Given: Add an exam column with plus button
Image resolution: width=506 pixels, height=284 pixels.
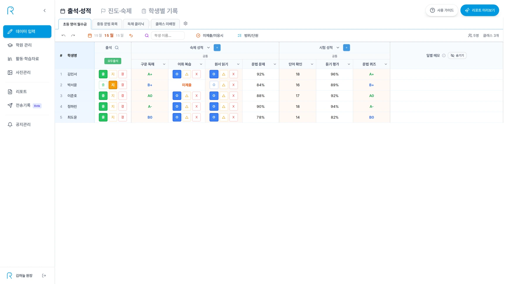Looking at the screenshot, I should 346,48.
